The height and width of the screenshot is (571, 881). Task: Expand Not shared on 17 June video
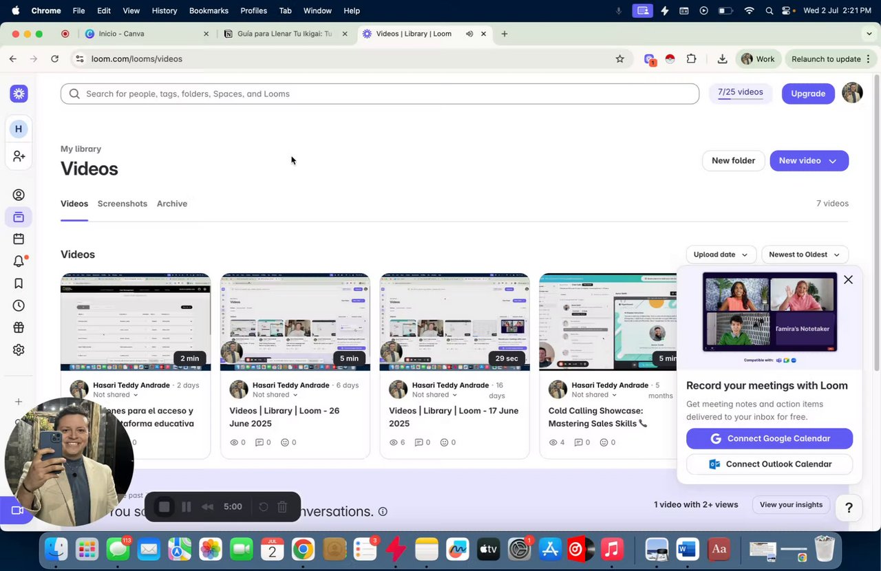point(435,395)
